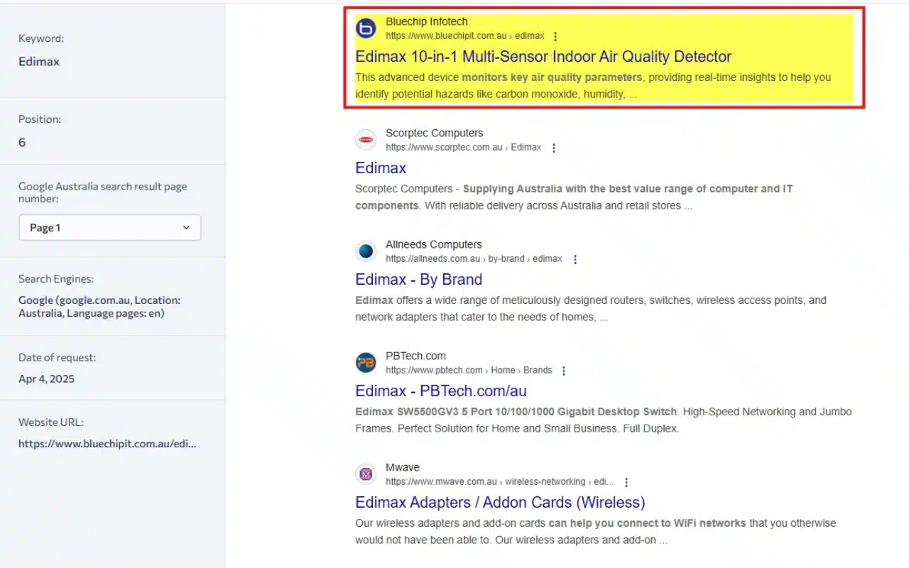Screen dimensions: 909x568
Task: Open three-dot menu for Allneeds result
Action: pos(575,259)
